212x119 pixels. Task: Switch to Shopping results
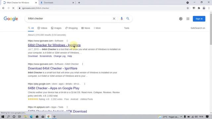72,28
